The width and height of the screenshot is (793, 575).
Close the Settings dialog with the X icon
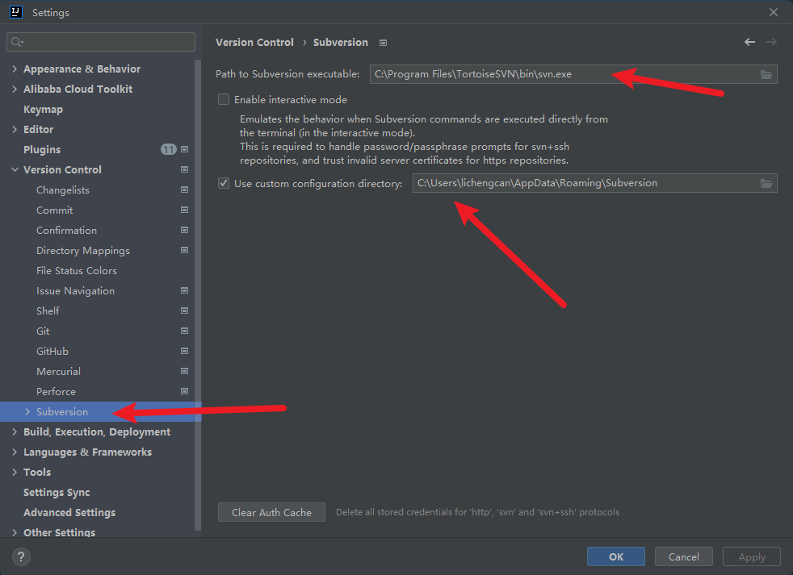[774, 12]
